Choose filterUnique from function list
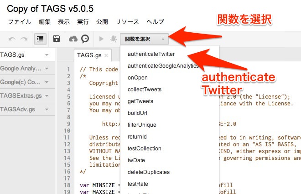 click(142, 125)
